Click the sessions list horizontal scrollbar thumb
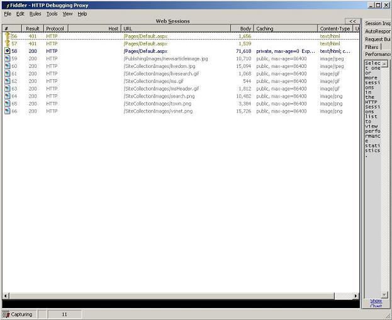The width and height of the screenshot is (392, 320). 172,296
